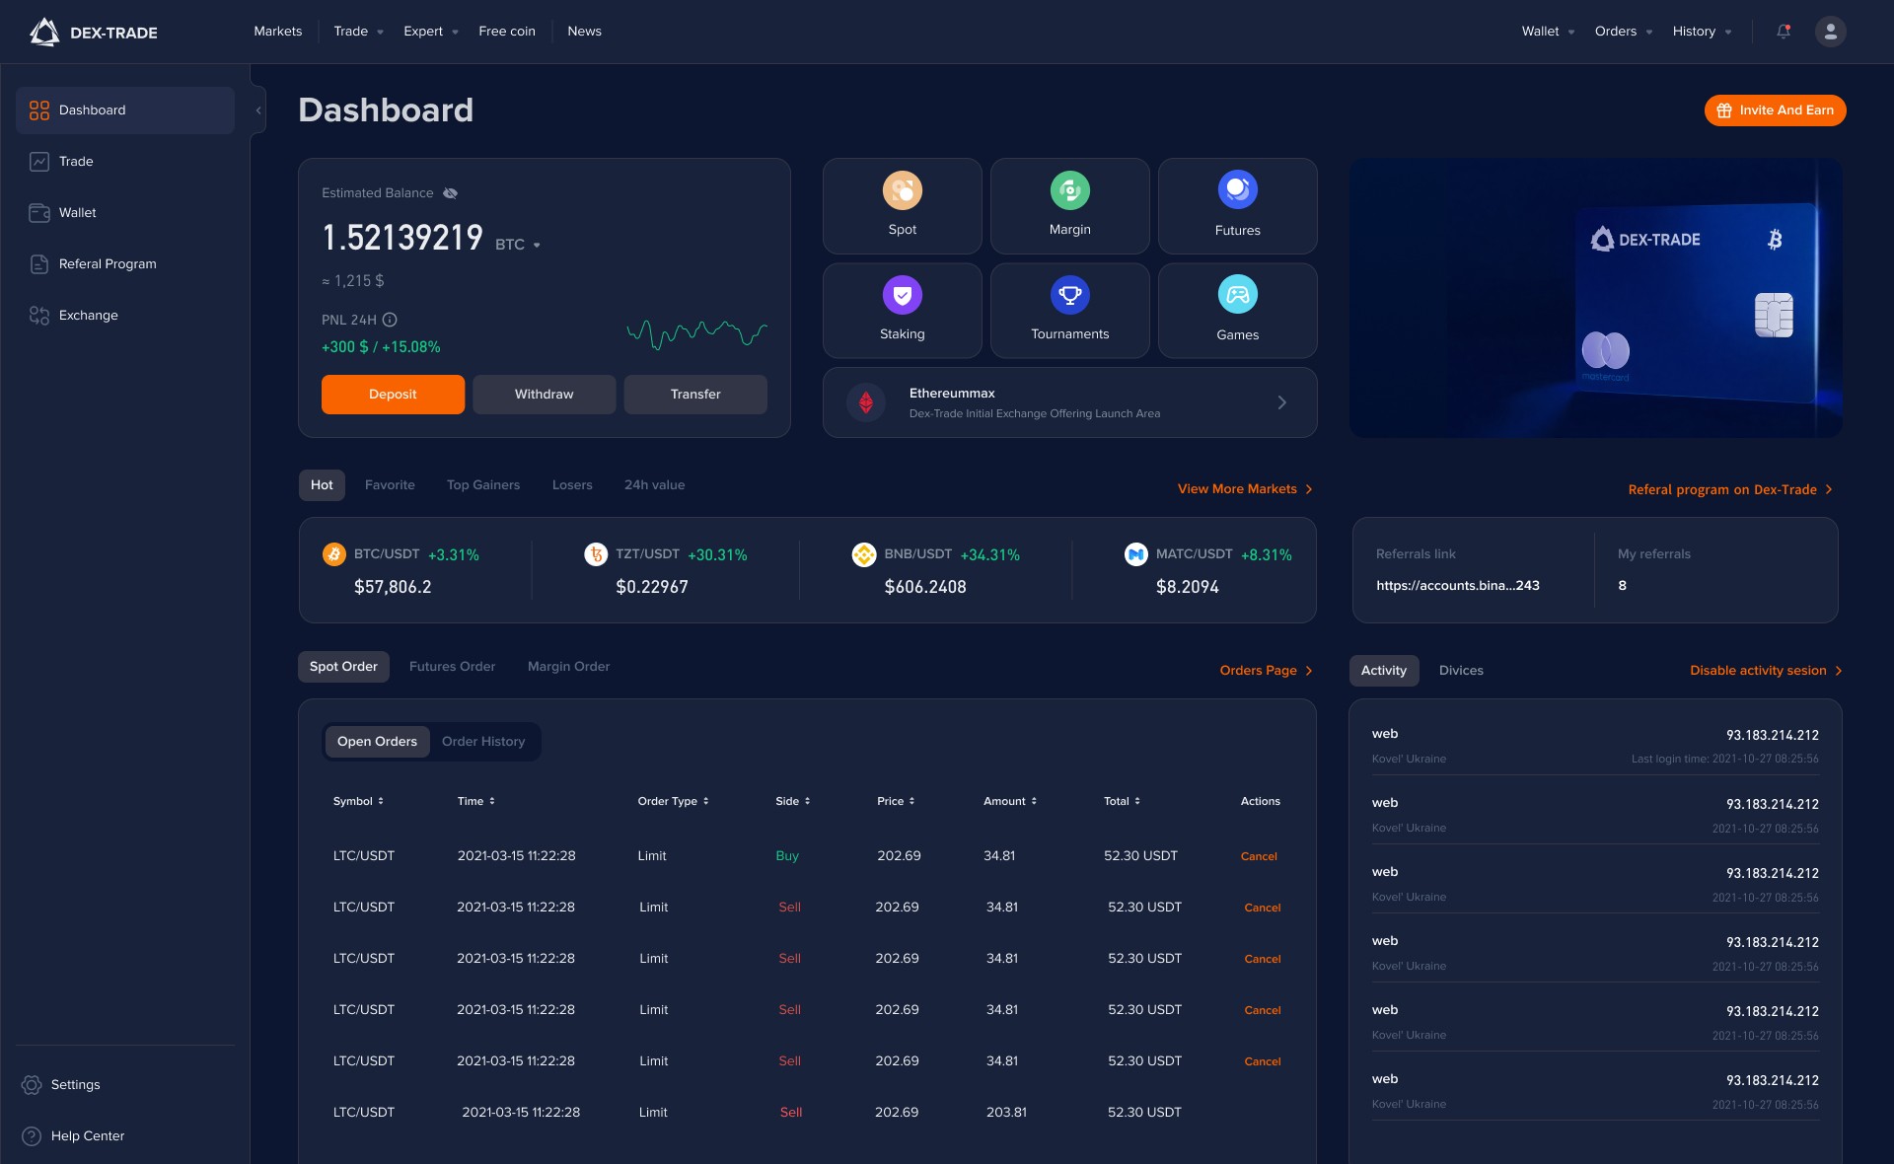This screenshot has height=1164, width=1894.
Task: Open the user profile avatar
Action: pos(1830,32)
